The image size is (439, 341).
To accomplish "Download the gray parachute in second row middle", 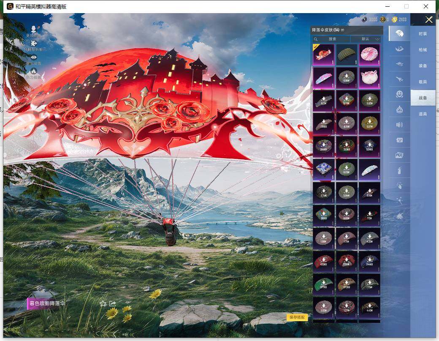I will click(346, 77).
